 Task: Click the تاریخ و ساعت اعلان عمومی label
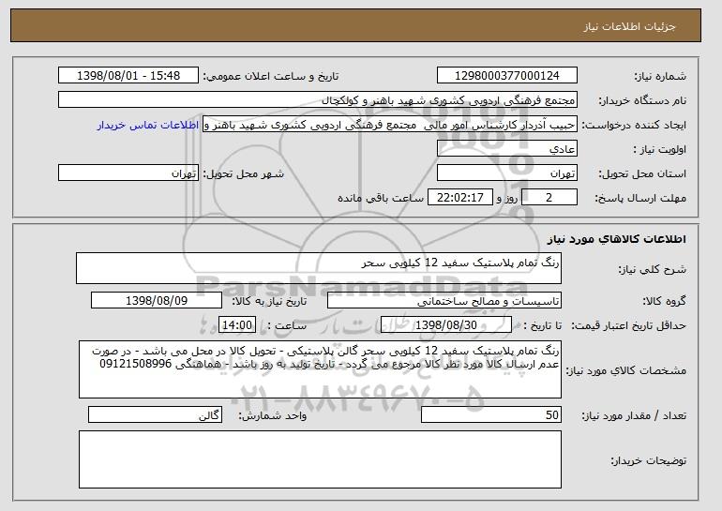(x=271, y=77)
